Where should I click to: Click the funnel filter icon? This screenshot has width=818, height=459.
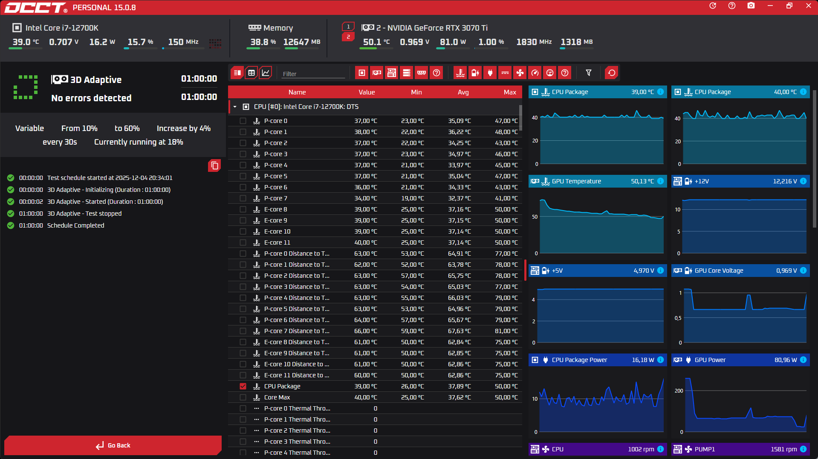[589, 73]
